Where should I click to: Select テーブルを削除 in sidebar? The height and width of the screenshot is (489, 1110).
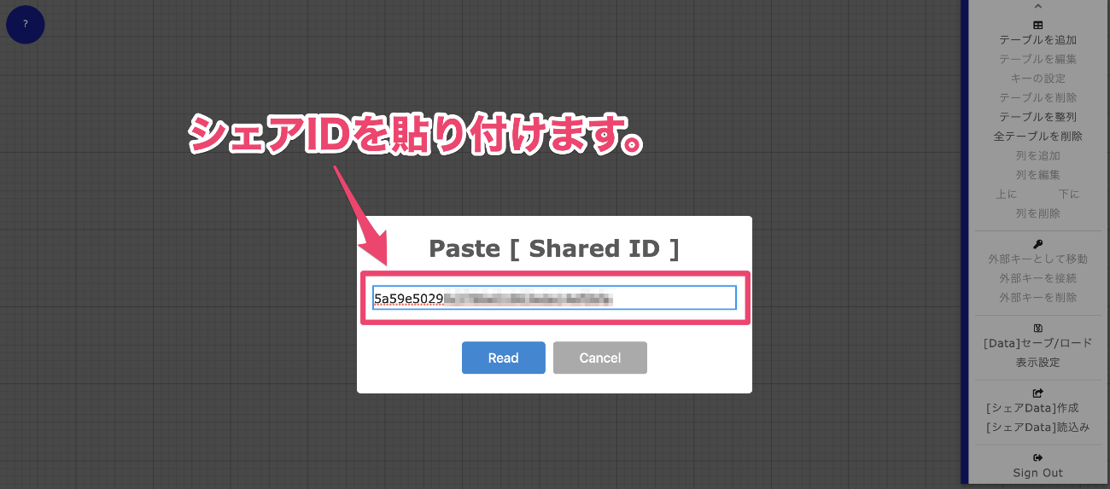[1037, 98]
